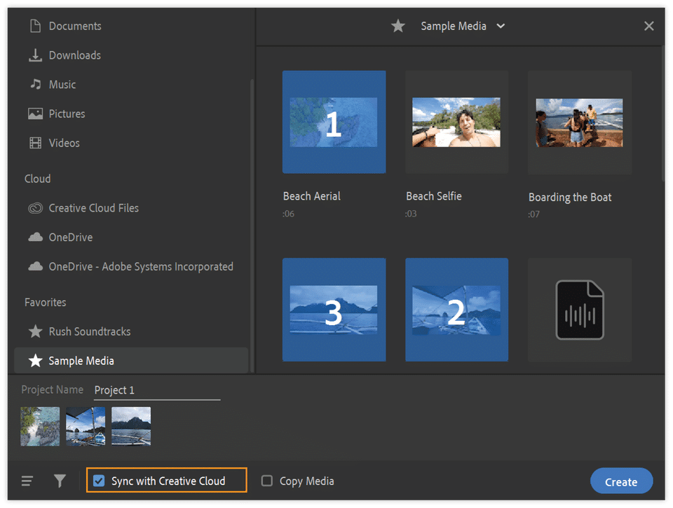Enable the Copy Media checkbox
The image size is (673, 508).
(267, 481)
